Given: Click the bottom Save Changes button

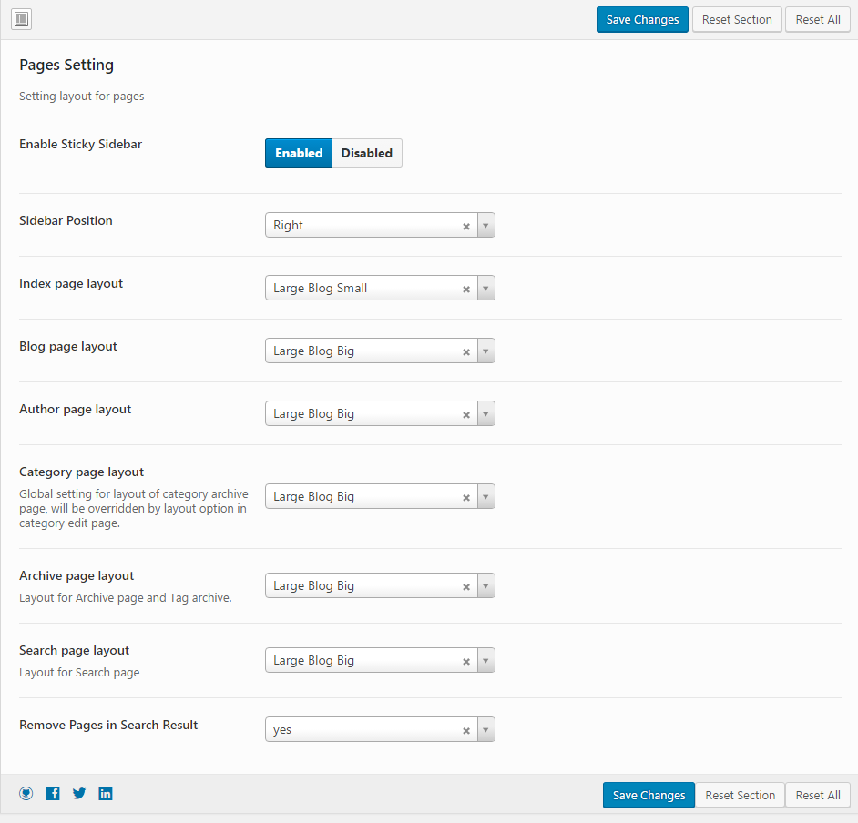Looking at the screenshot, I should pyautogui.click(x=649, y=795).
